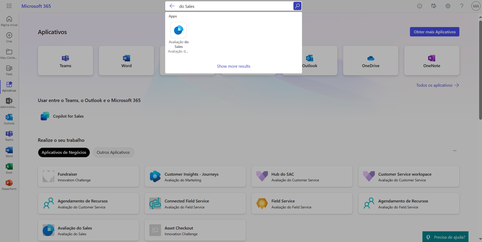The width and height of the screenshot is (482, 242).
Task: Click the vertical page scrollbar thumb
Action: pos(480,70)
